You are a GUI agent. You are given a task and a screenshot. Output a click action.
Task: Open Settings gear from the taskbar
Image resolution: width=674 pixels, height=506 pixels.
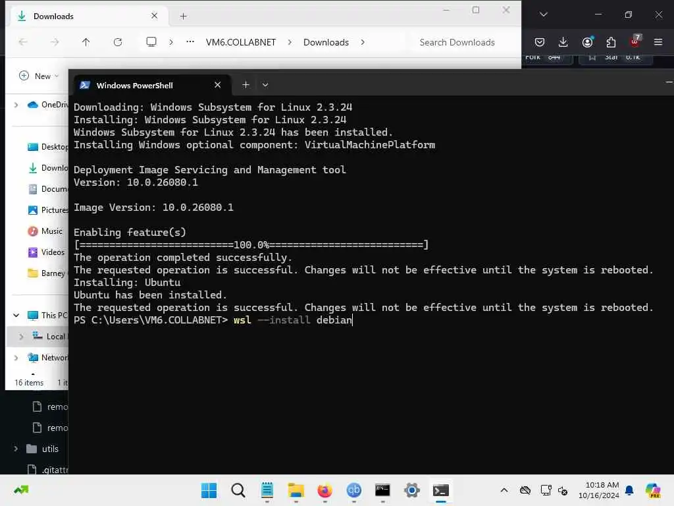click(x=411, y=490)
